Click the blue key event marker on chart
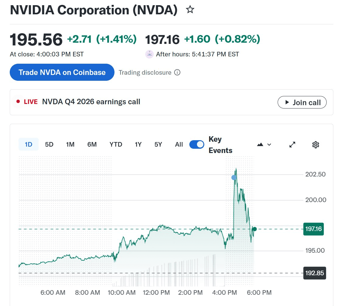The width and height of the screenshot is (337, 306). pos(234,177)
